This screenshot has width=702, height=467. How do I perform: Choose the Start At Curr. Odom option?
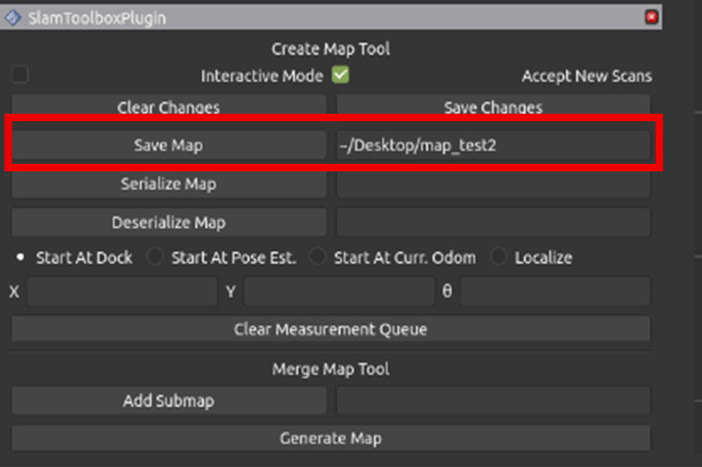tap(318, 257)
